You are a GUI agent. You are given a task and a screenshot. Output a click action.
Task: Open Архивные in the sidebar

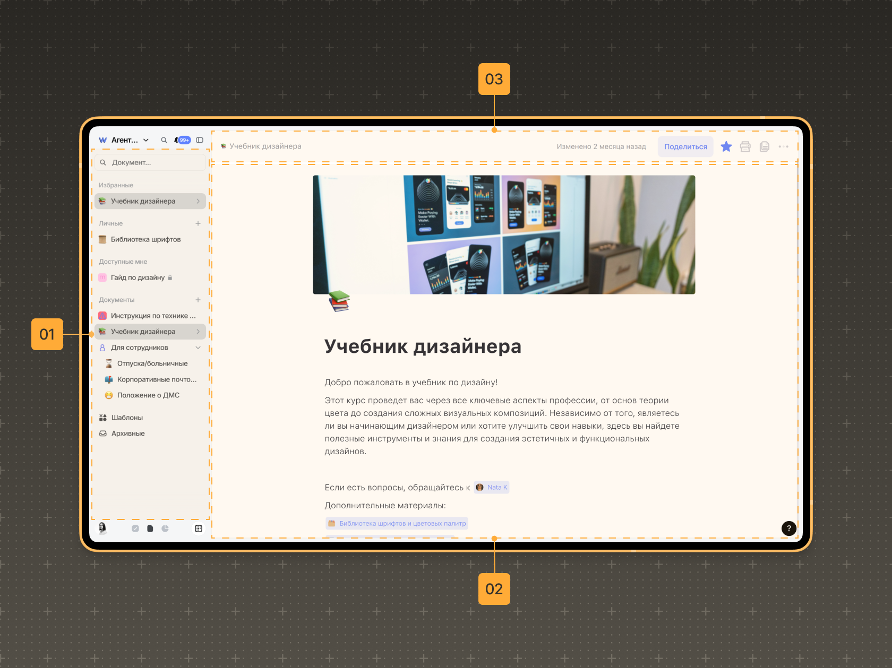coord(128,433)
